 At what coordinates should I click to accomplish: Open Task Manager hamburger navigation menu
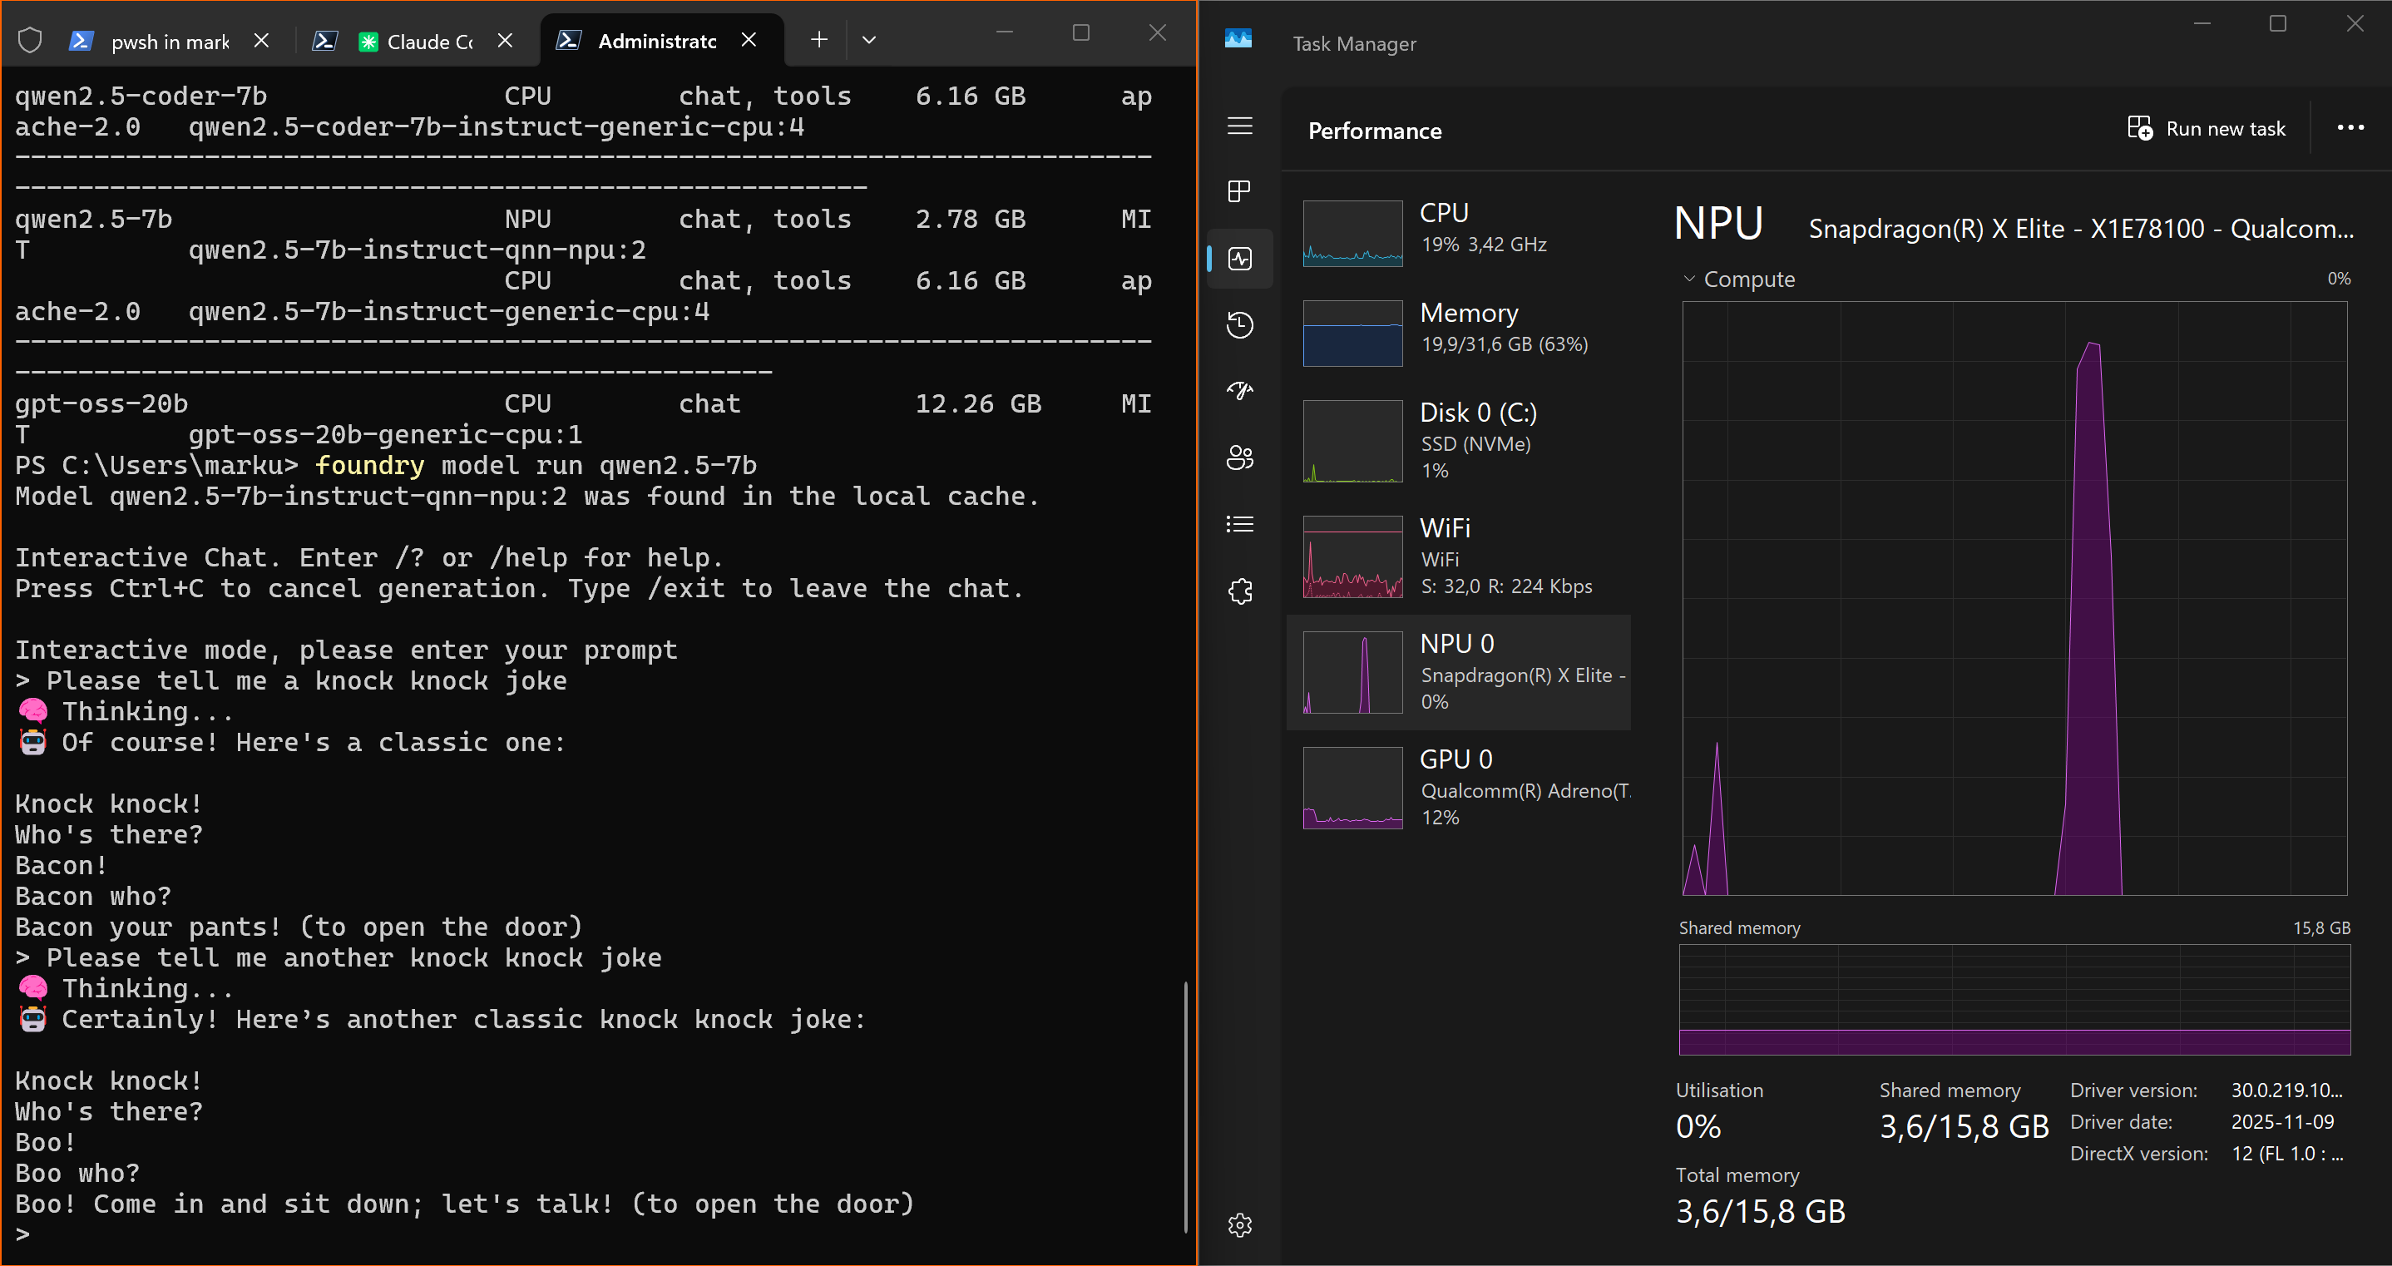[x=1239, y=126]
